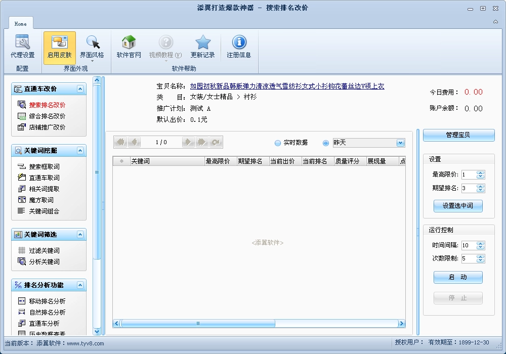Viewport: 506px width, 354px height.
Task: Click the 视频教程 video tutorial icon
Action: pos(165,46)
